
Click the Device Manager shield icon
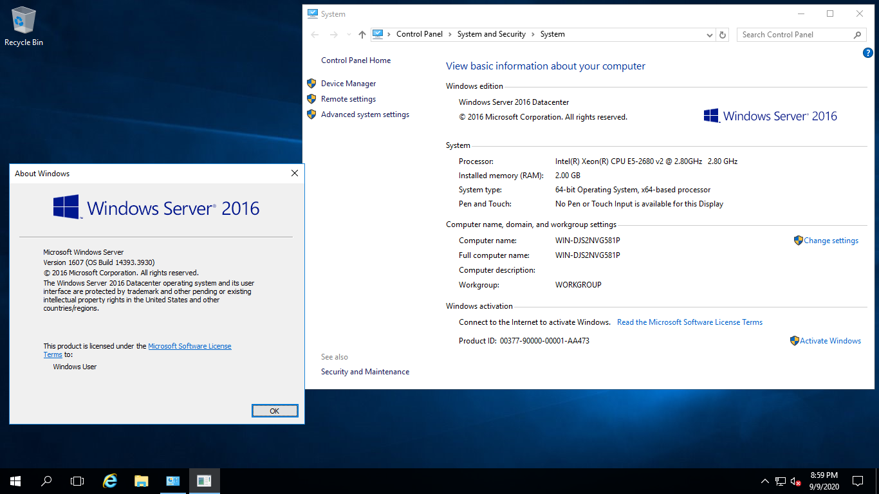pyautogui.click(x=311, y=83)
